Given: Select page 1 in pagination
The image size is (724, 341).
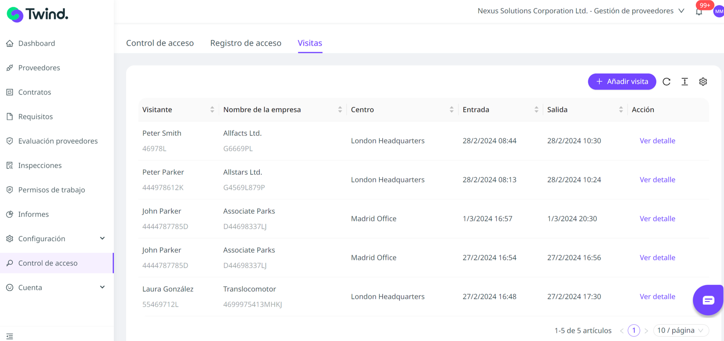Looking at the screenshot, I should (x=634, y=331).
